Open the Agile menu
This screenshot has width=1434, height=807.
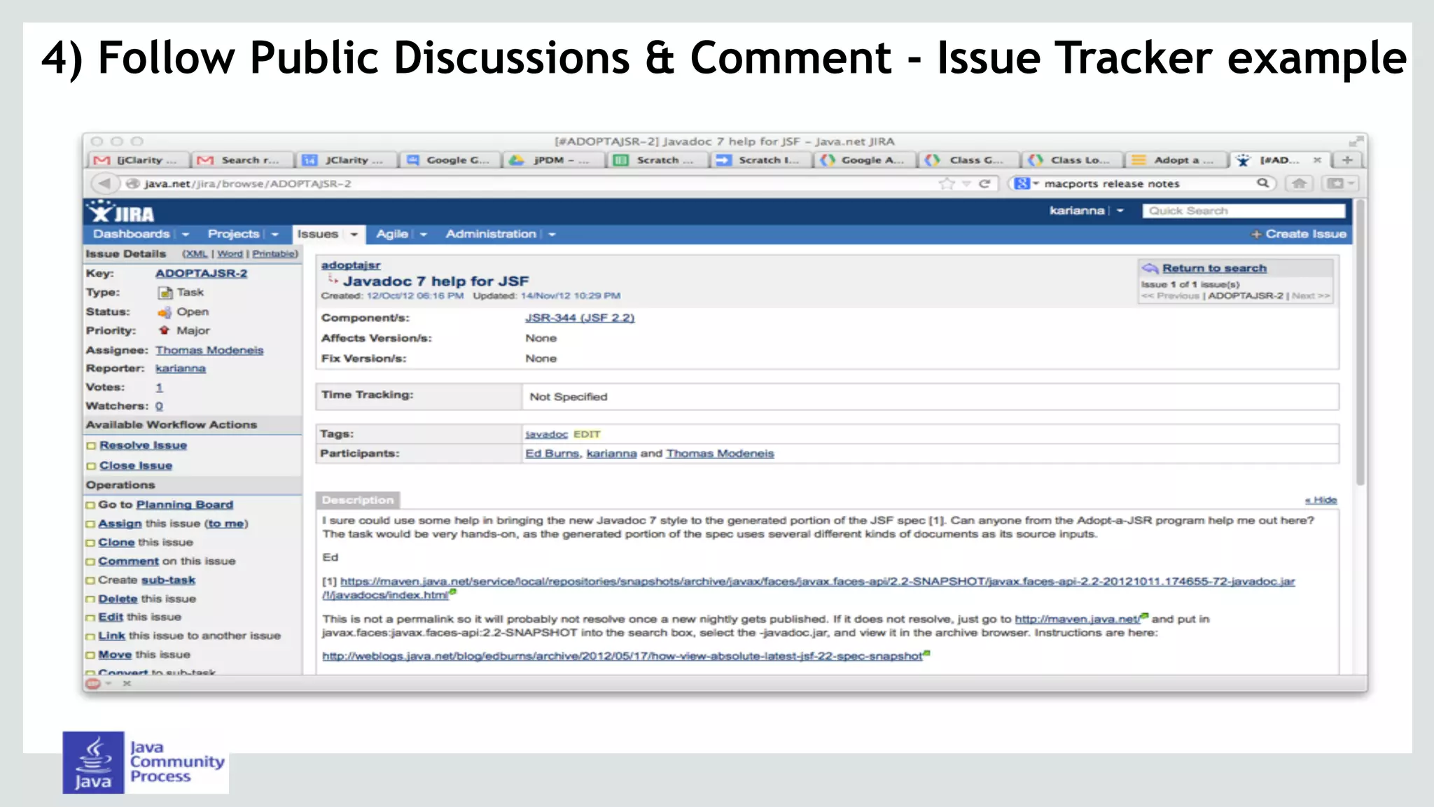(392, 234)
